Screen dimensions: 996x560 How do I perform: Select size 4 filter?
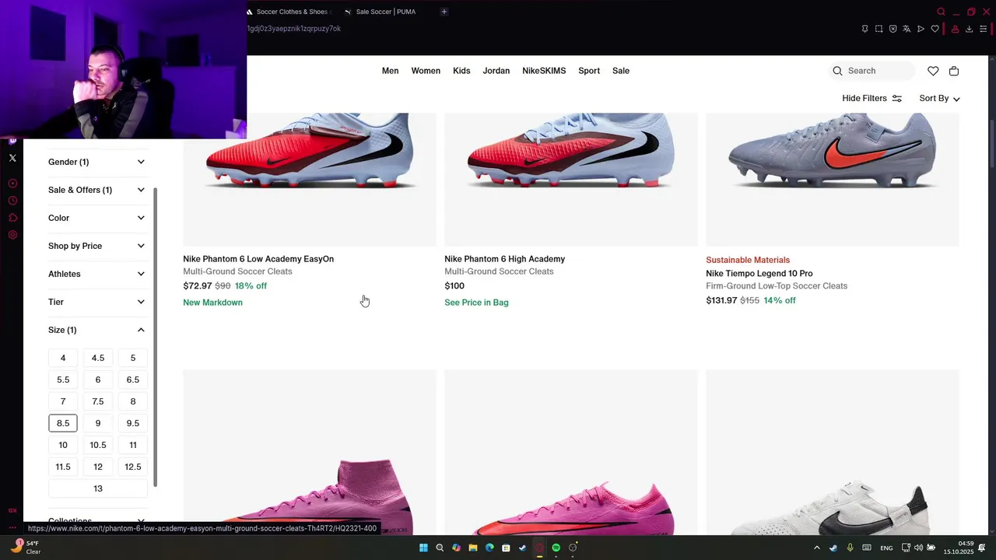(63, 358)
